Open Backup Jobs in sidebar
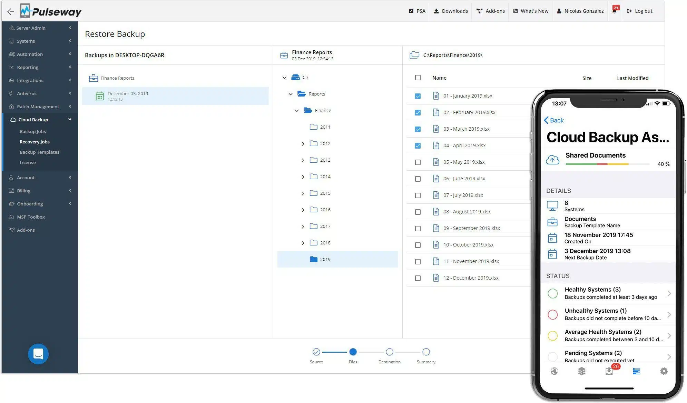Screen dimensions: 687x403 (x=33, y=131)
